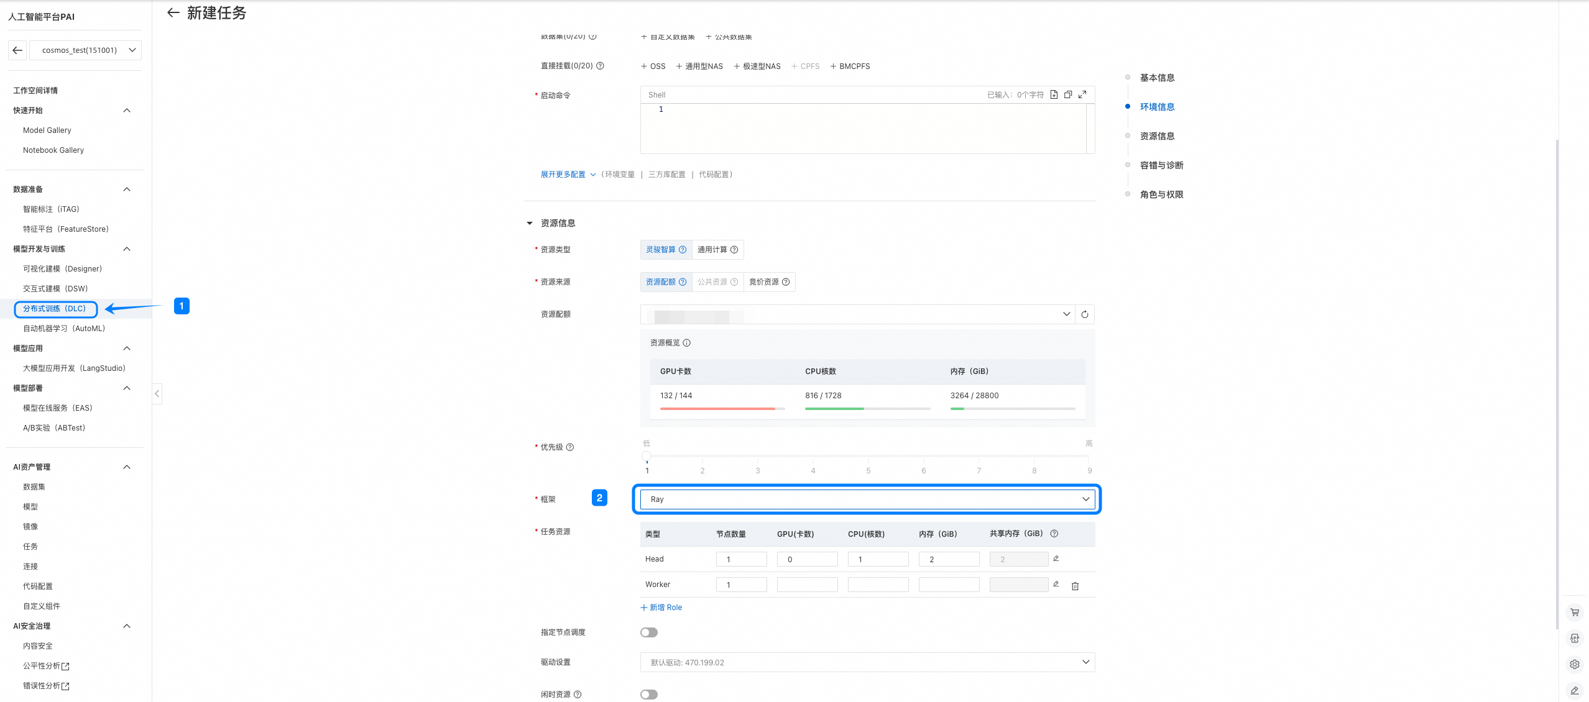Delete the Worker row with trash icon
Image resolution: width=1589 pixels, height=702 pixels.
(x=1075, y=585)
